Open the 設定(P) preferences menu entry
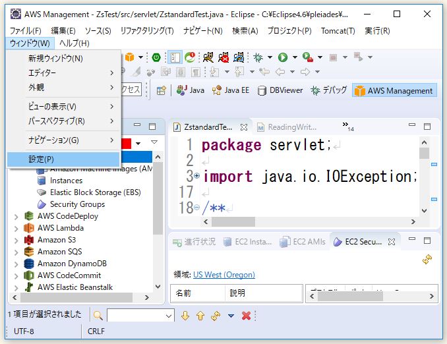447x344 pixels. (63, 159)
